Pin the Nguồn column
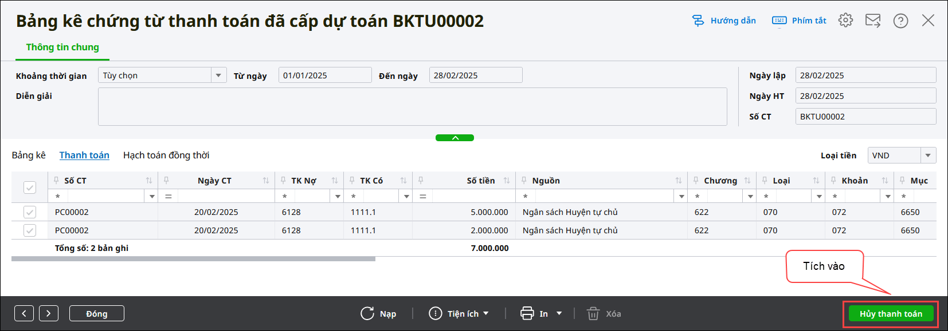 click(x=524, y=180)
